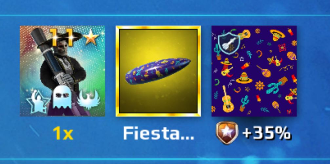Select the white phoenix wings icon

tap(88, 100)
